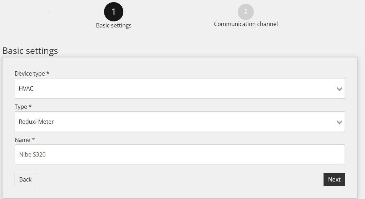Click the 'Device type *' field label
365x199 pixels.
pyautogui.click(x=32, y=73)
